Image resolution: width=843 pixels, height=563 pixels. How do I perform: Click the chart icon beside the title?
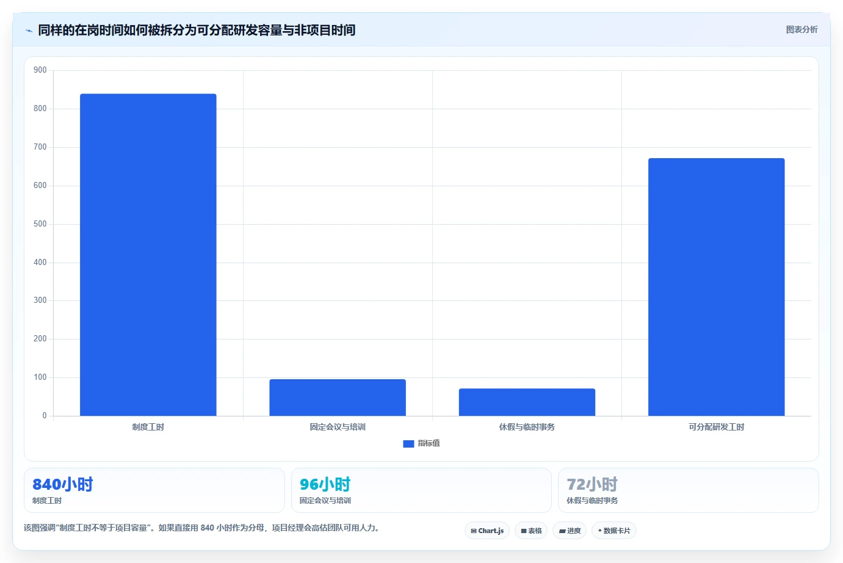point(29,31)
